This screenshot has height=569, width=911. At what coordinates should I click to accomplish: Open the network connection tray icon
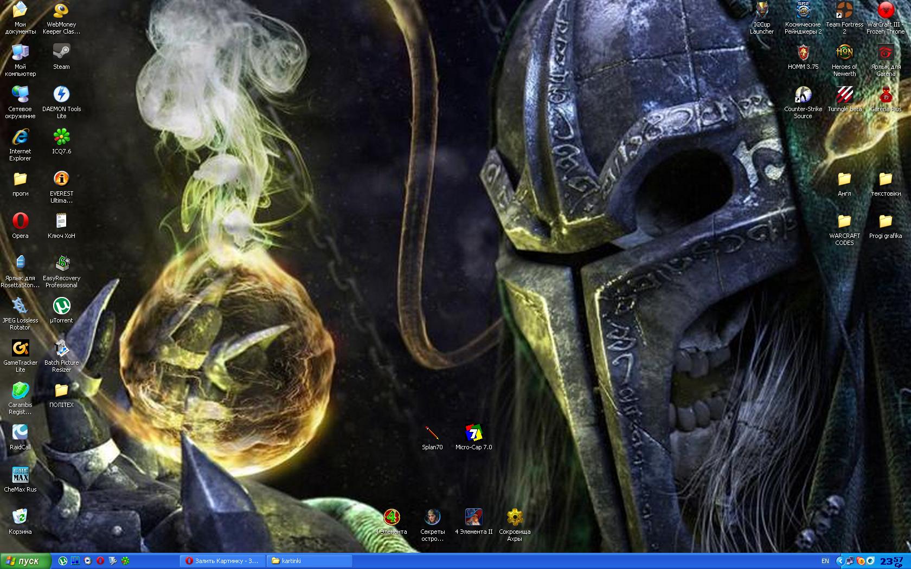tap(850, 561)
